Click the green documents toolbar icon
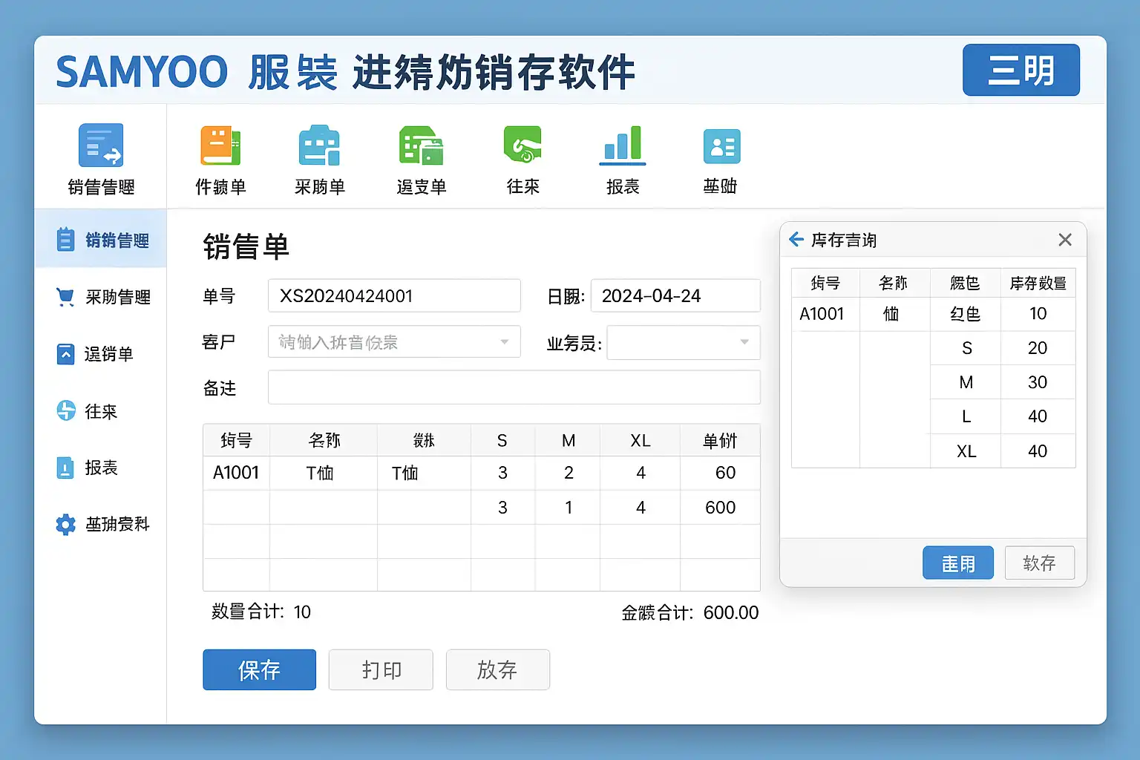The image size is (1140, 760). 421,145
